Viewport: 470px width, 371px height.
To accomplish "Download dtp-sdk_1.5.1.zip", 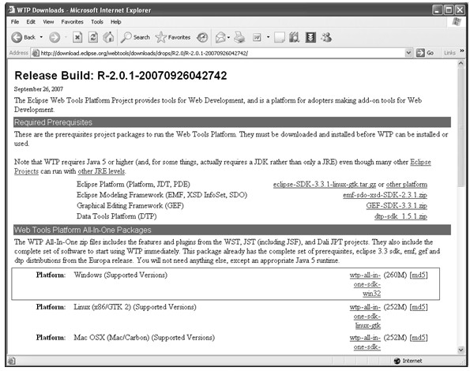I will pyautogui.click(x=400, y=216).
